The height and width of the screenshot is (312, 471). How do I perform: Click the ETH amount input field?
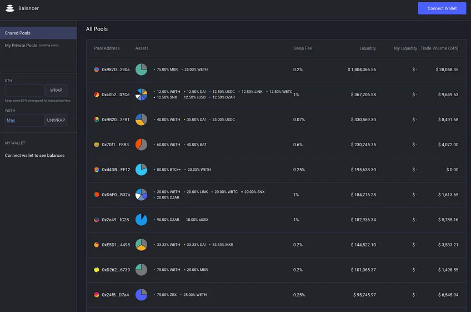click(24, 90)
